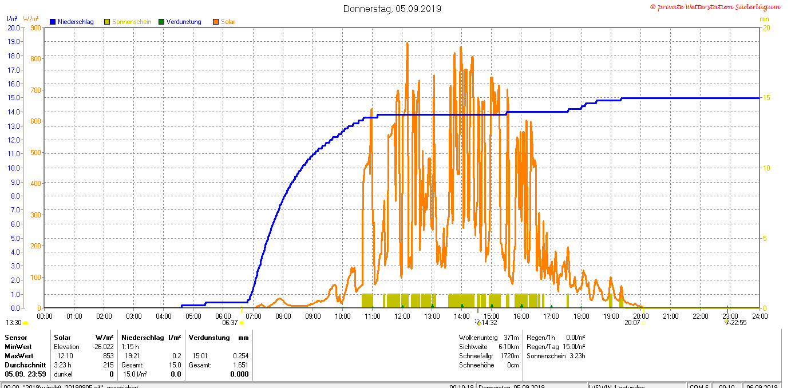This screenshot has height=388, width=799.
Task: Click the MinWert row label
Action: [19, 347]
